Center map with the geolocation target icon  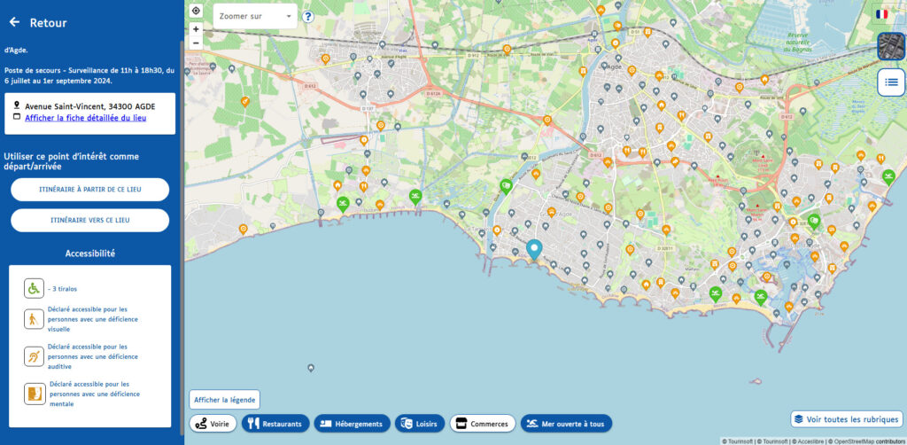point(196,12)
